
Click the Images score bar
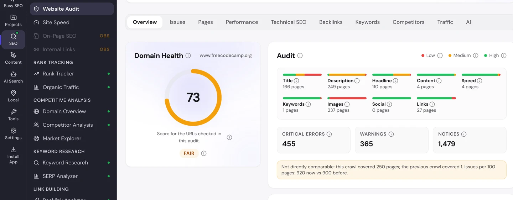347,98
